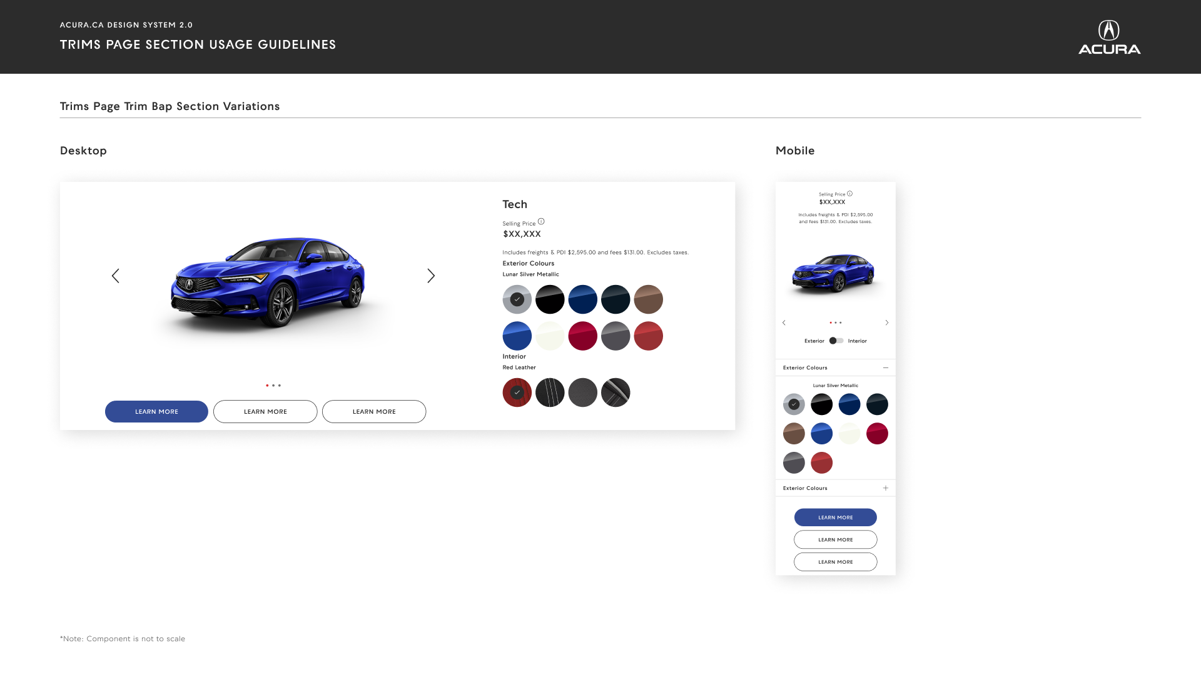
Task: Select black swatch in mobile view
Action: [822, 404]
